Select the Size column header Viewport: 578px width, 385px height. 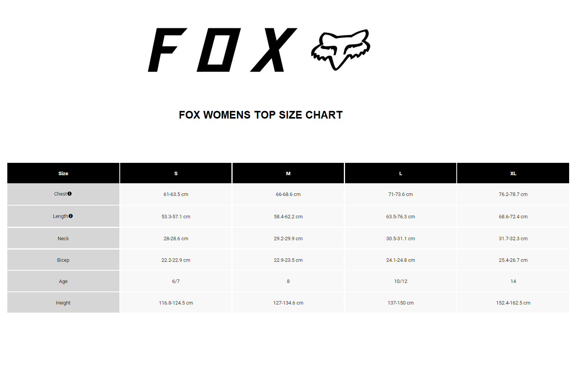[x=63, y=173]
